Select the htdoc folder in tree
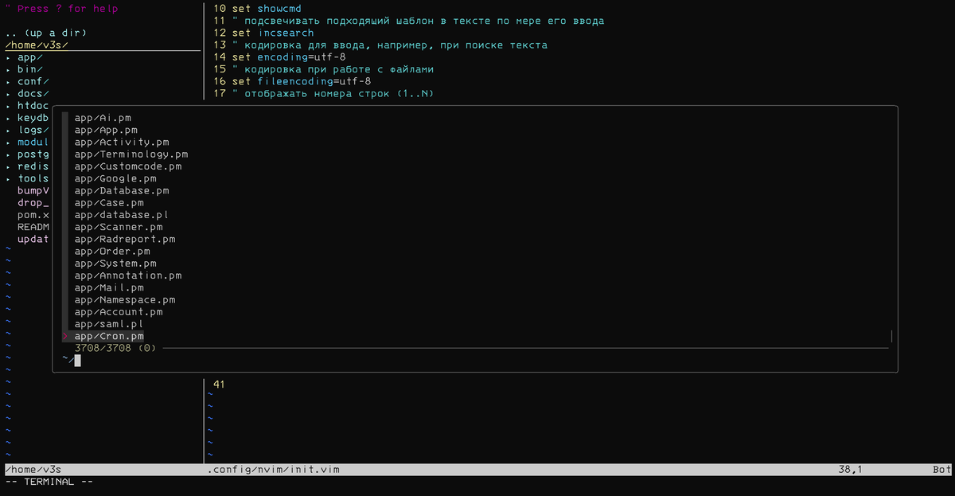Viewport: 955px width, 496px height. coord(33,106)
